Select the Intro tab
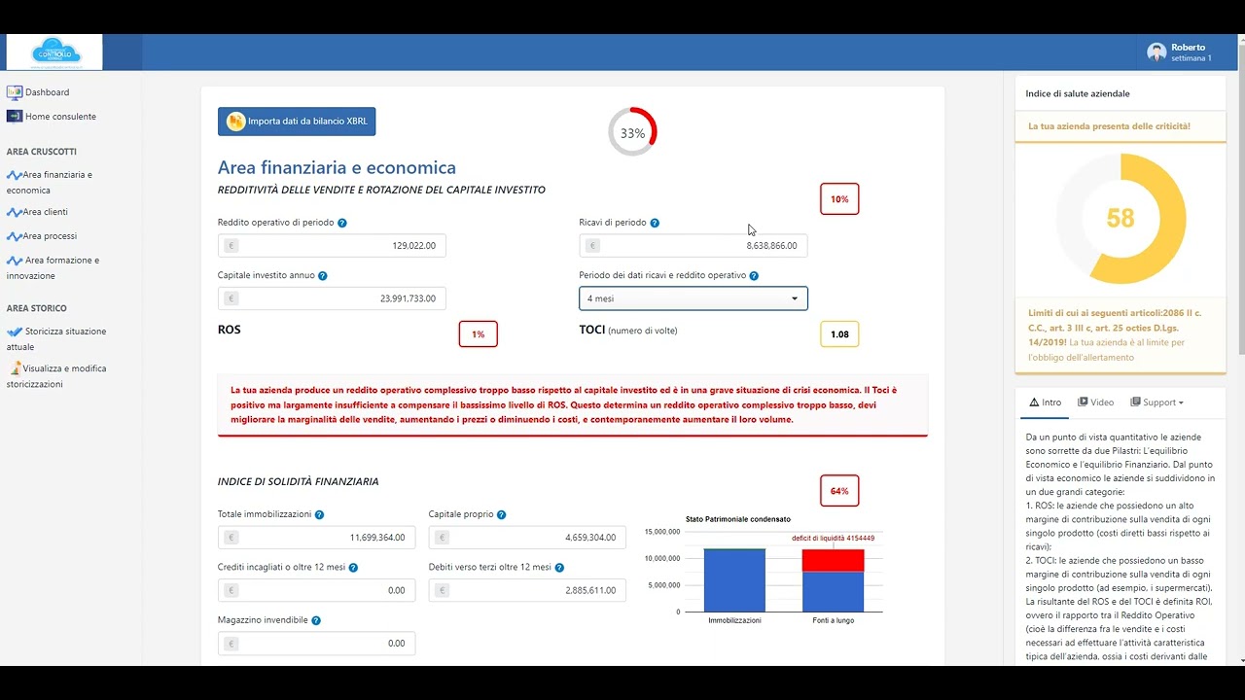Image resolution: width=1245 pixels, height=700 pixels. point(1045,402)
